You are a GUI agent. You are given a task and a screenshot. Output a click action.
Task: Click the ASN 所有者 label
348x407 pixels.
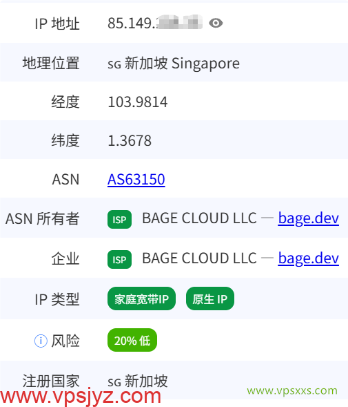[x=43, y=219]
